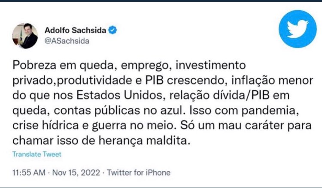The height and width of the screenshot is (188, 322).
Task: Click the phrase 'PIB crescendo'
Action: 185,80
